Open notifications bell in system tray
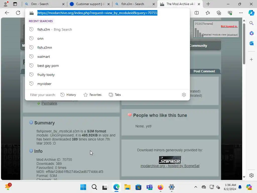This screenshot has height=193, width=257. click(240, 187)
